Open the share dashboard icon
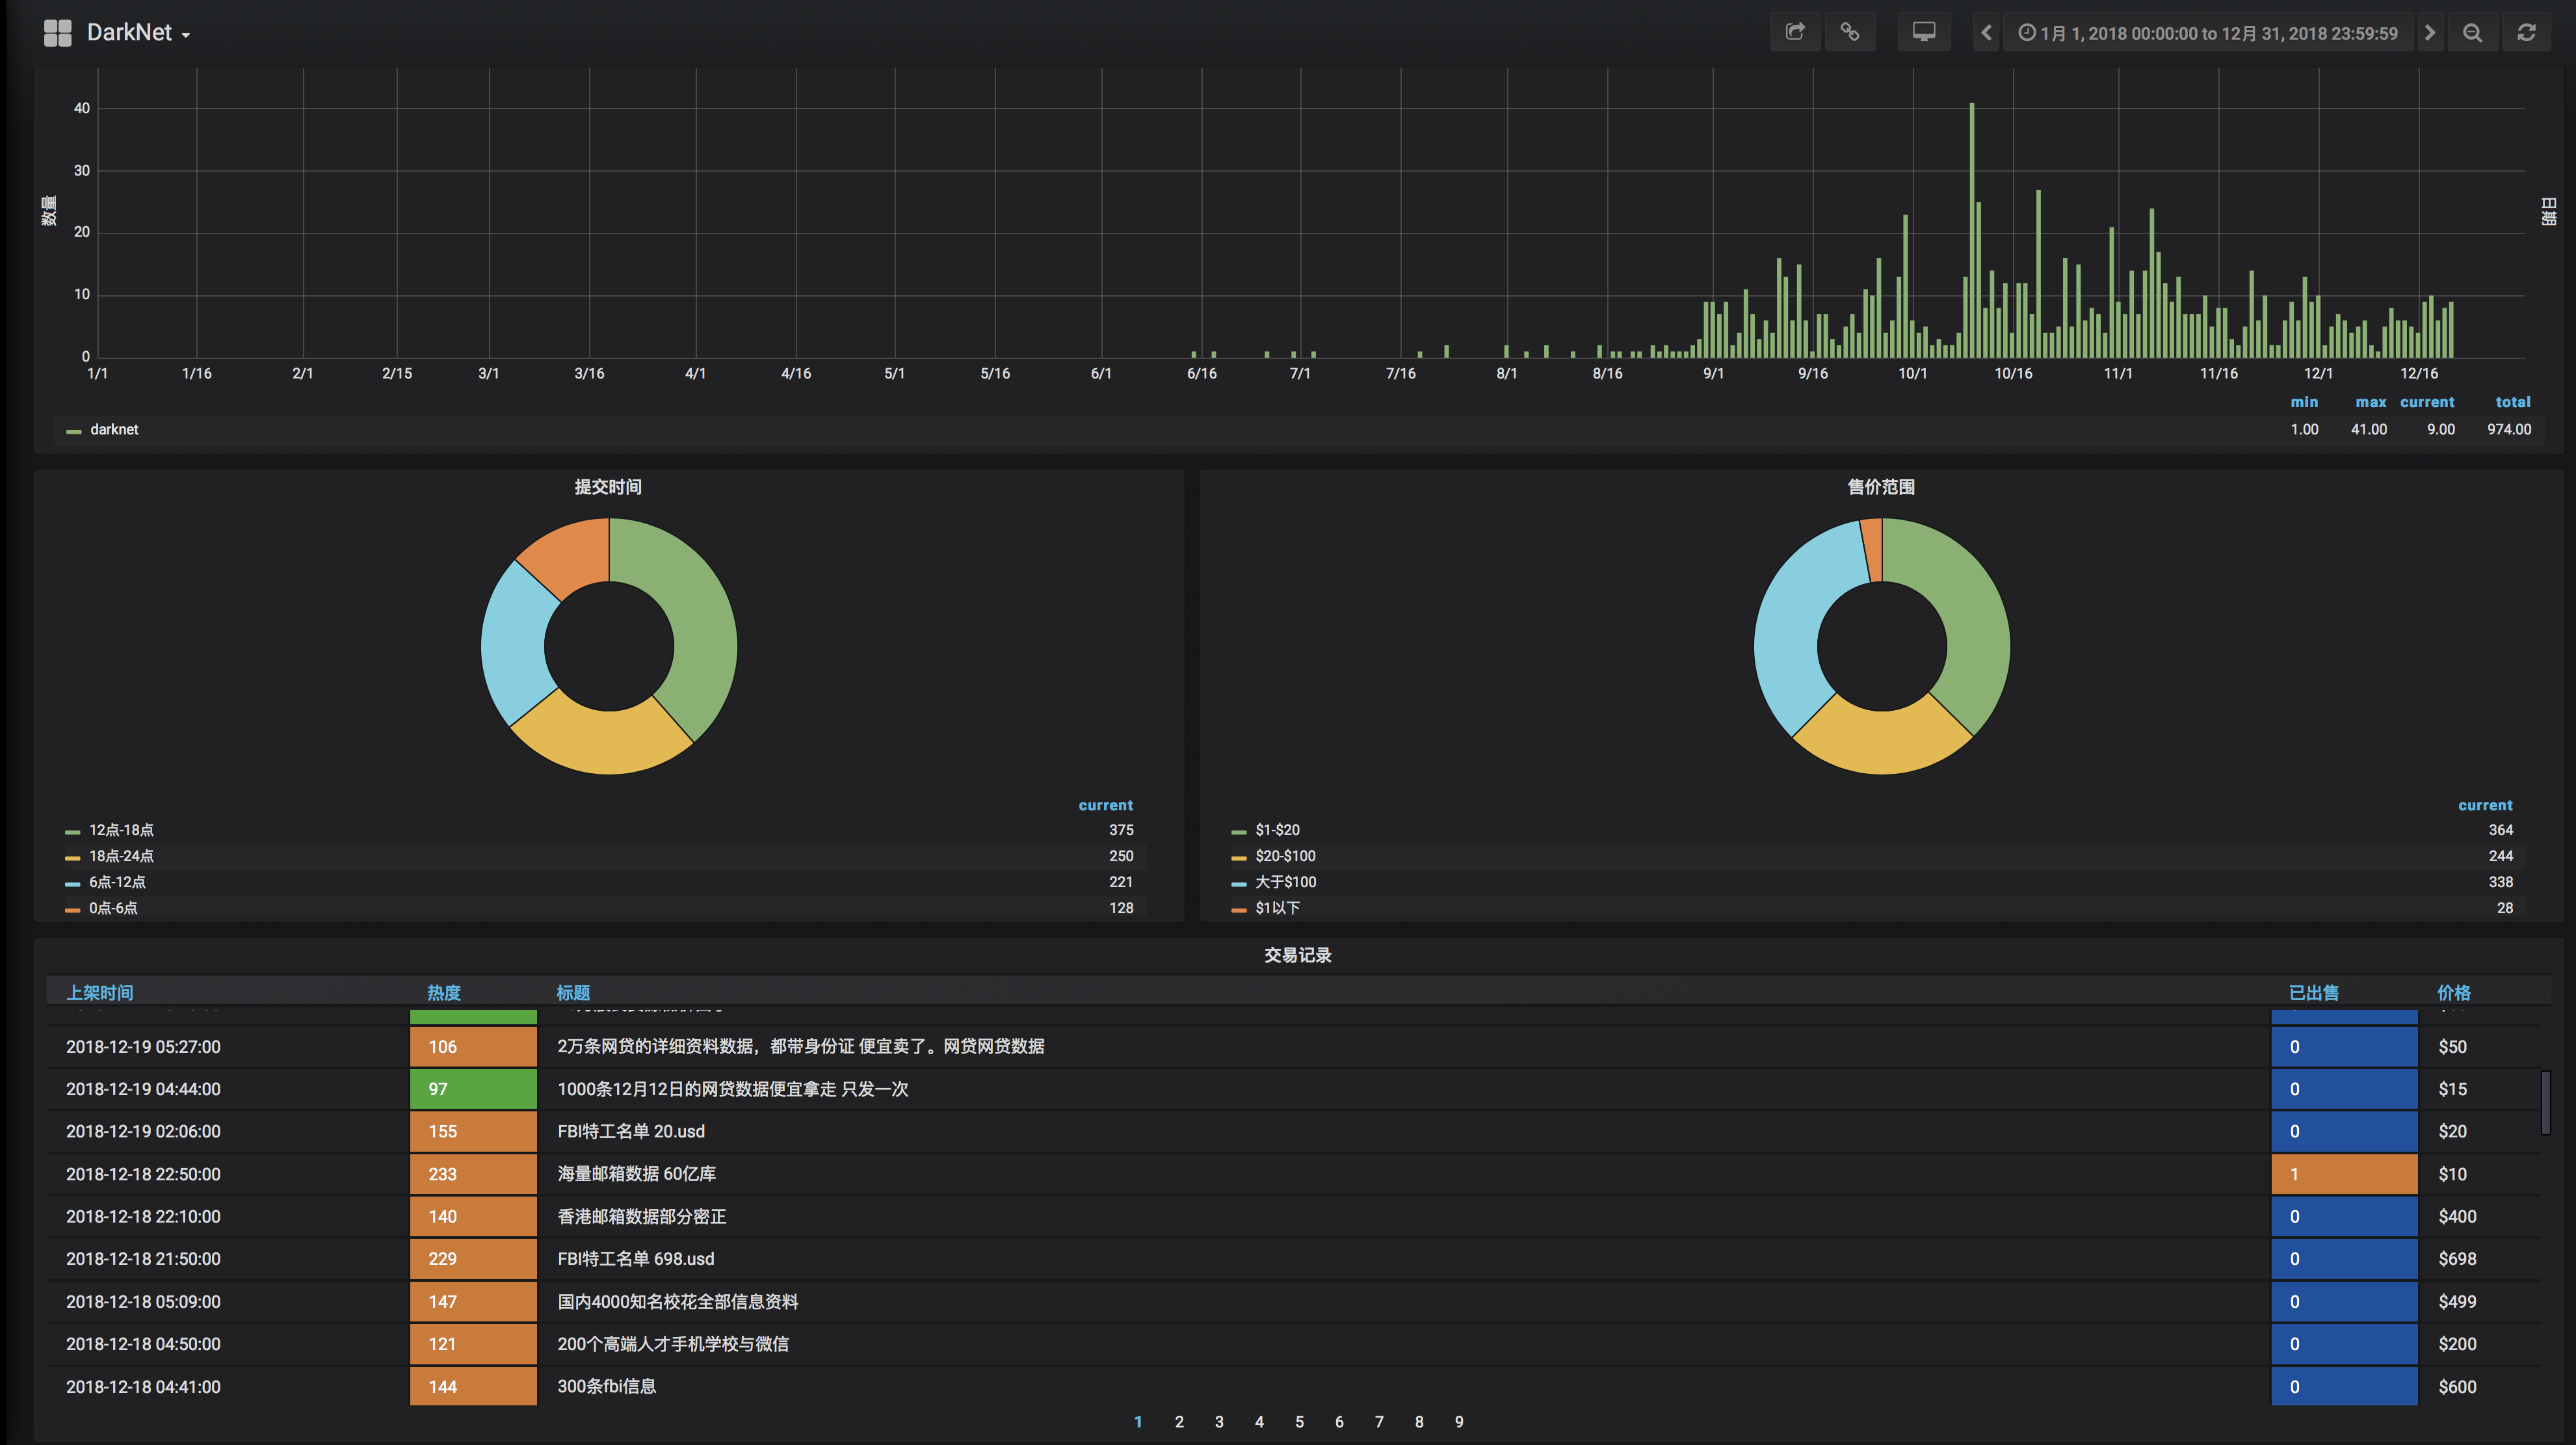 click(1795, 33)
